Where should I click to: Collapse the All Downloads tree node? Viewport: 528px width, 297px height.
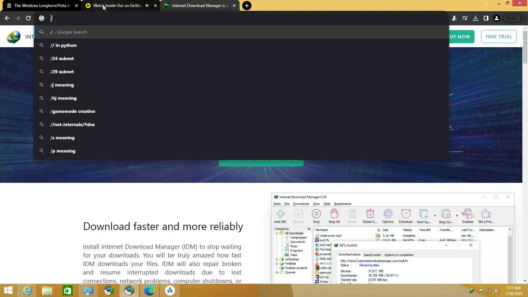[x=277, y=233]
